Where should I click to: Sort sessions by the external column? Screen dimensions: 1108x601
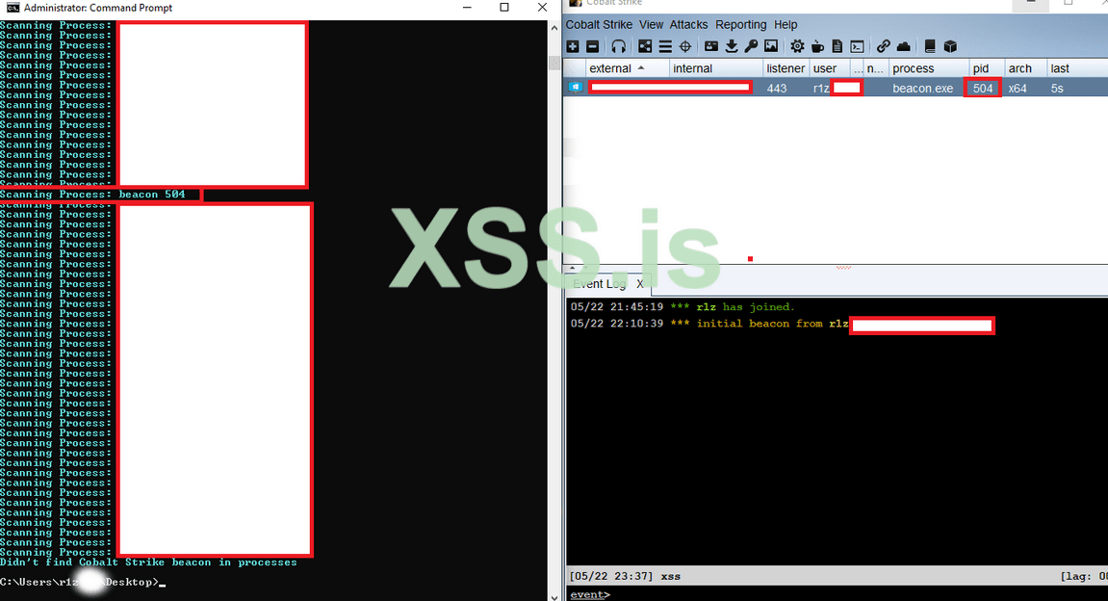[x=627, y=68]
